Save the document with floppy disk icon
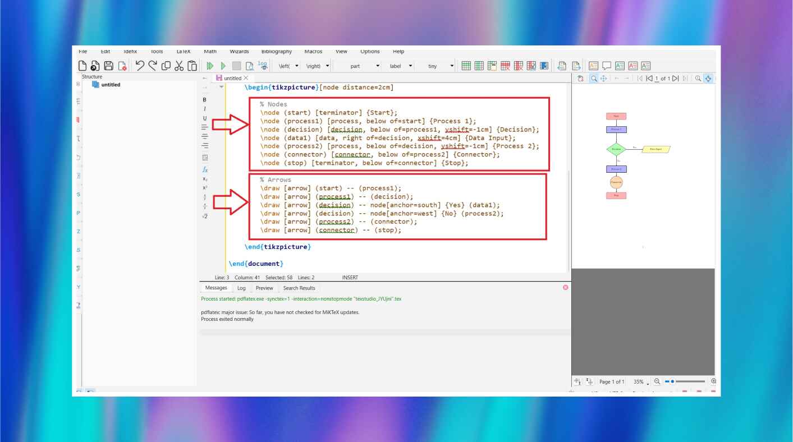 click(x=109, y=66)
